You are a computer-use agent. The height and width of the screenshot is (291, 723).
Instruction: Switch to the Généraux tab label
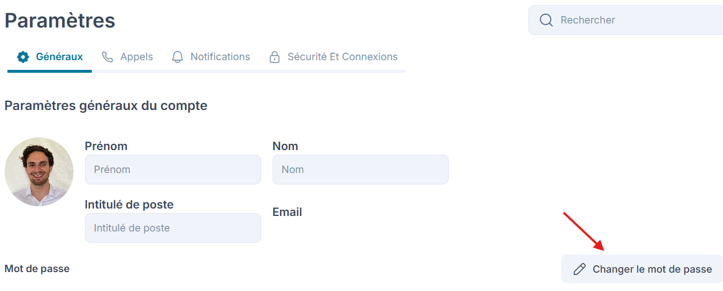click(59, 57)
